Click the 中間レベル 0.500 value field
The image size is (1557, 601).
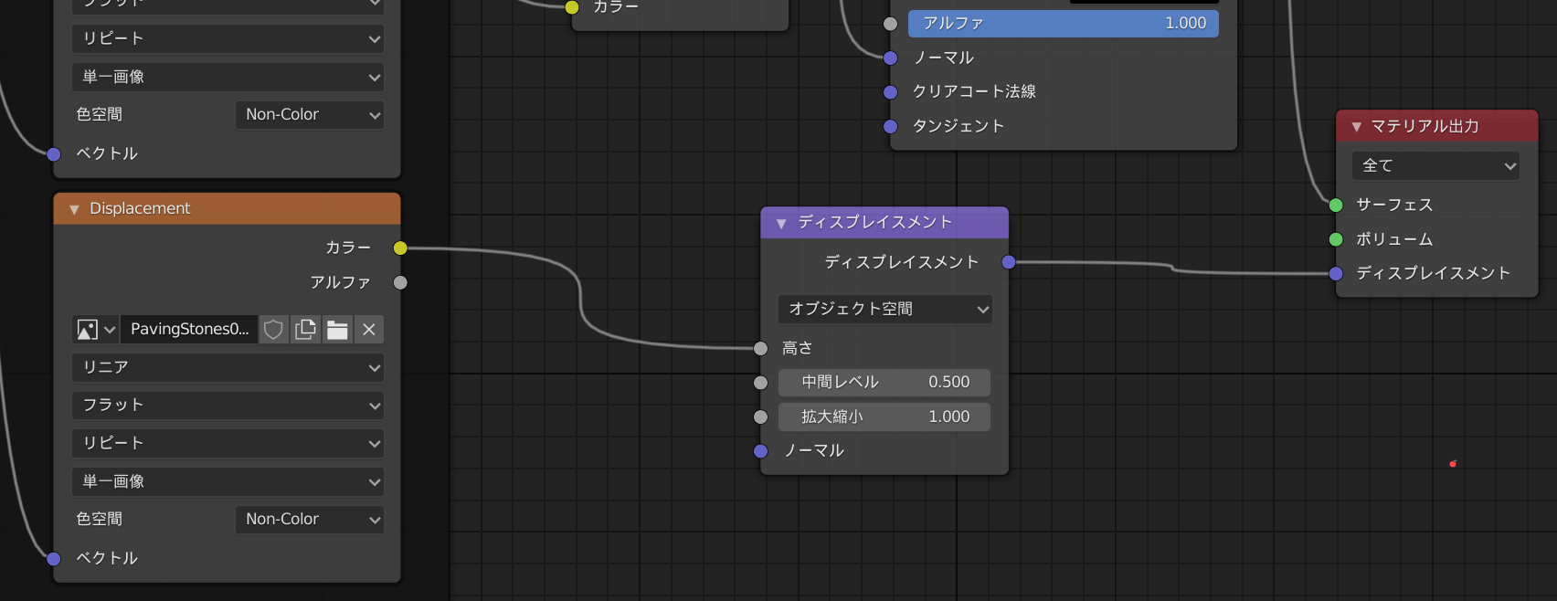884,383
